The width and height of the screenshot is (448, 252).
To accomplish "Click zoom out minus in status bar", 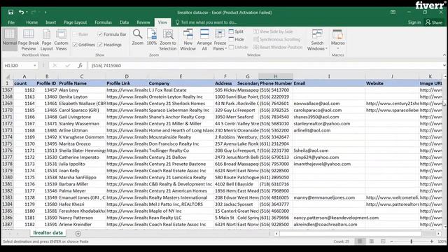I will tap(392, 241).
